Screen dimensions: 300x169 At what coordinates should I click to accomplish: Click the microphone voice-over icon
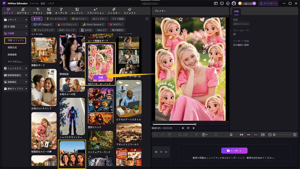[231, 135]
